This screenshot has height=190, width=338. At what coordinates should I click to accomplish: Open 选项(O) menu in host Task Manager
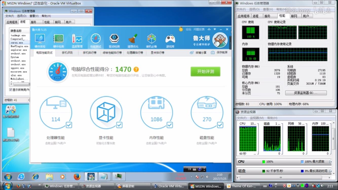[254, 9]
